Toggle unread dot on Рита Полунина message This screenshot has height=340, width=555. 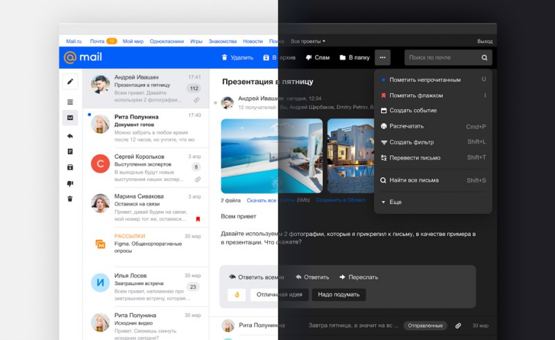pyautogui.click(x=89, y=114)
